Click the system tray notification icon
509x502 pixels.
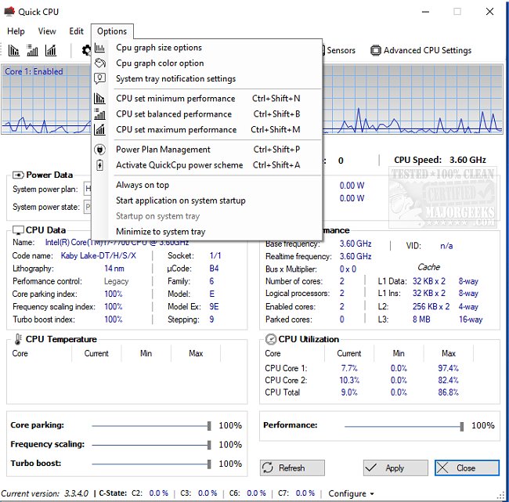click(x=99, y=78)
